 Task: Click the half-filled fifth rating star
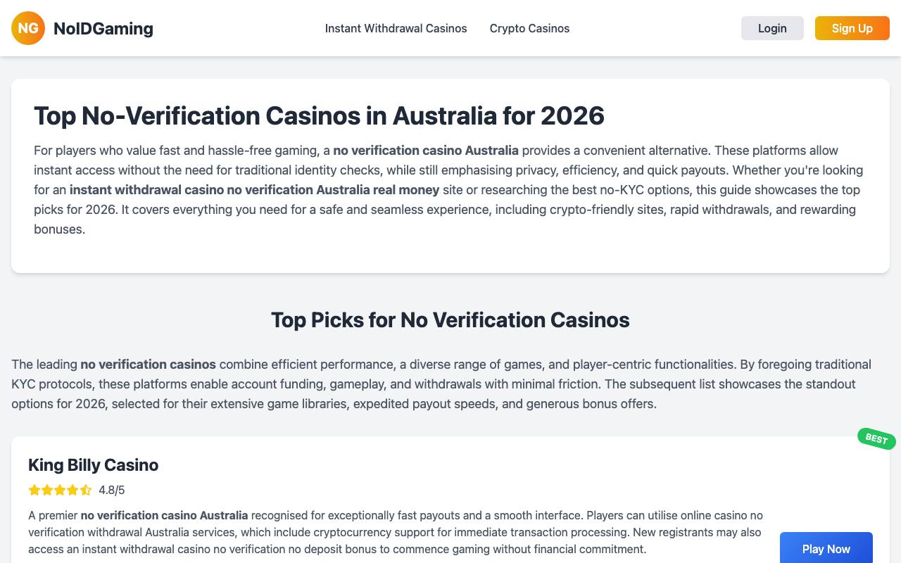coord(85,490)
